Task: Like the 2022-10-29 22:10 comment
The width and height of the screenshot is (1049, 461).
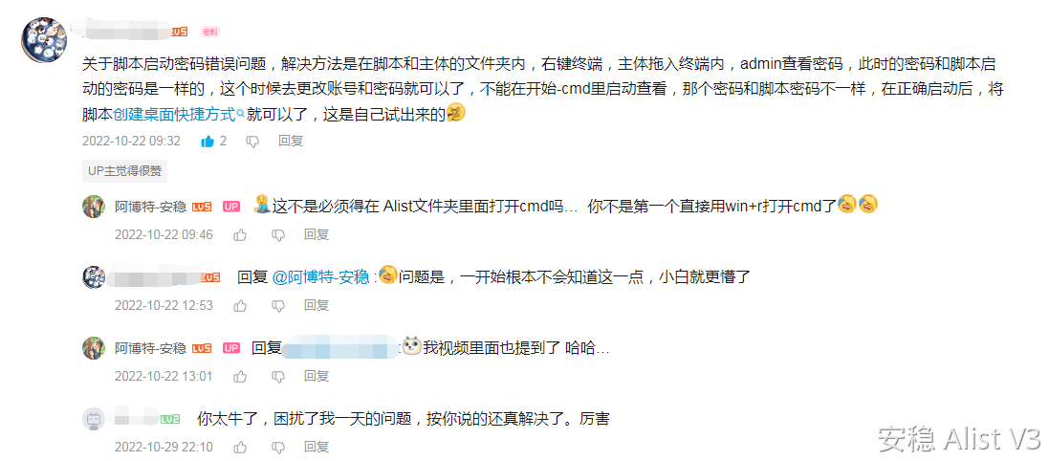Action: coord(240,447)
